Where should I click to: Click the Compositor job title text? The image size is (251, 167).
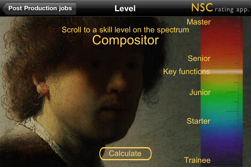coord(125,40)
